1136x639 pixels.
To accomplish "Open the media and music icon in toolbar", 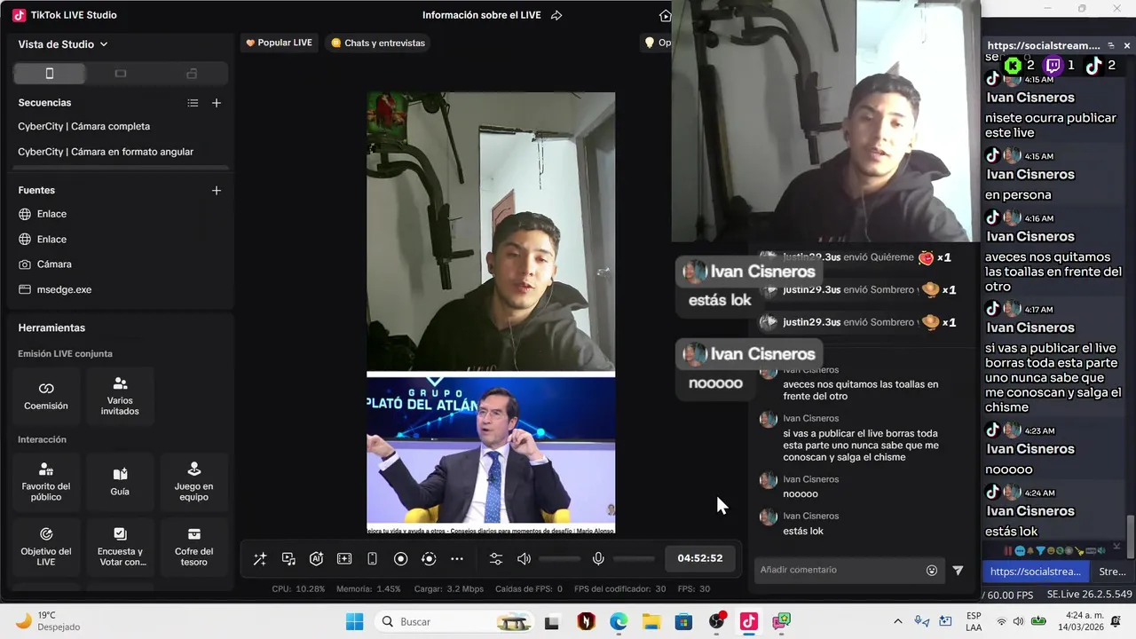I will [x=288, y=559].
